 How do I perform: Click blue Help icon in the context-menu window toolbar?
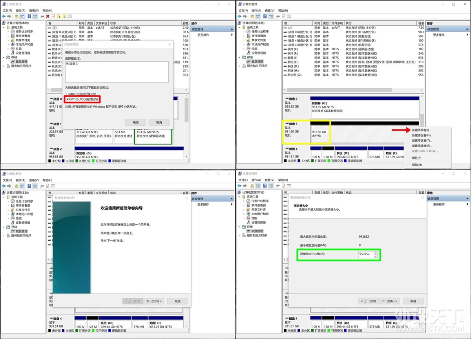[x=265, y=16]
